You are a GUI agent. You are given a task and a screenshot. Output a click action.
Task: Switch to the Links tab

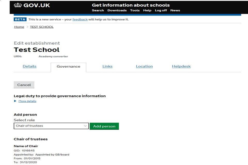point(107,66)
